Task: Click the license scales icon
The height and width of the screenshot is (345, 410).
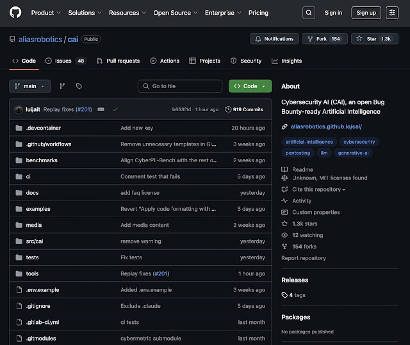Action: (x=284, y=178)
